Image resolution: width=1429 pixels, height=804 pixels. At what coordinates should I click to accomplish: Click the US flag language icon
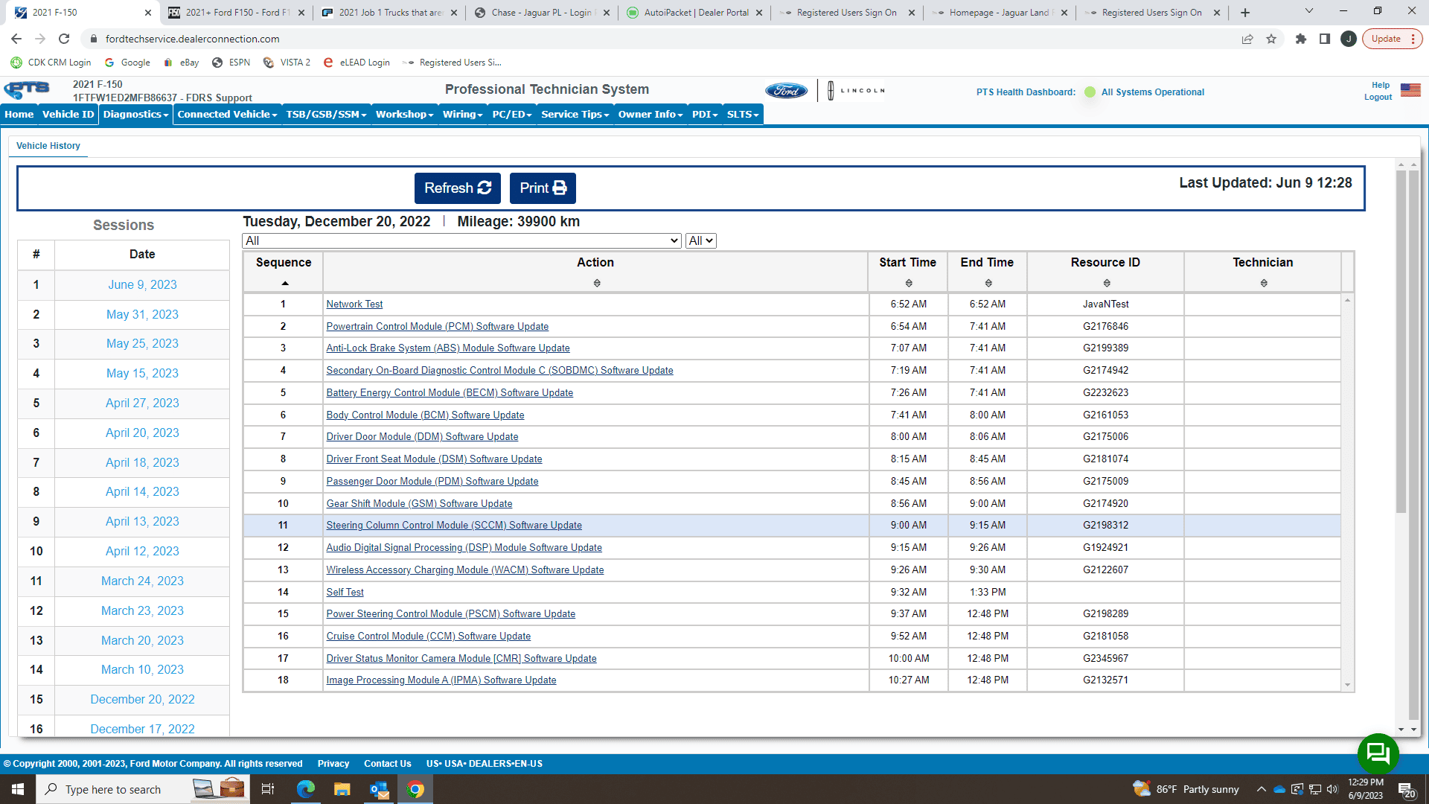click(1410, 90)
